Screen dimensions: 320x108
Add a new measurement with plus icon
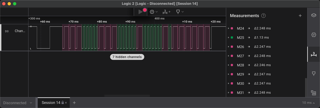[x=300, y=16]
